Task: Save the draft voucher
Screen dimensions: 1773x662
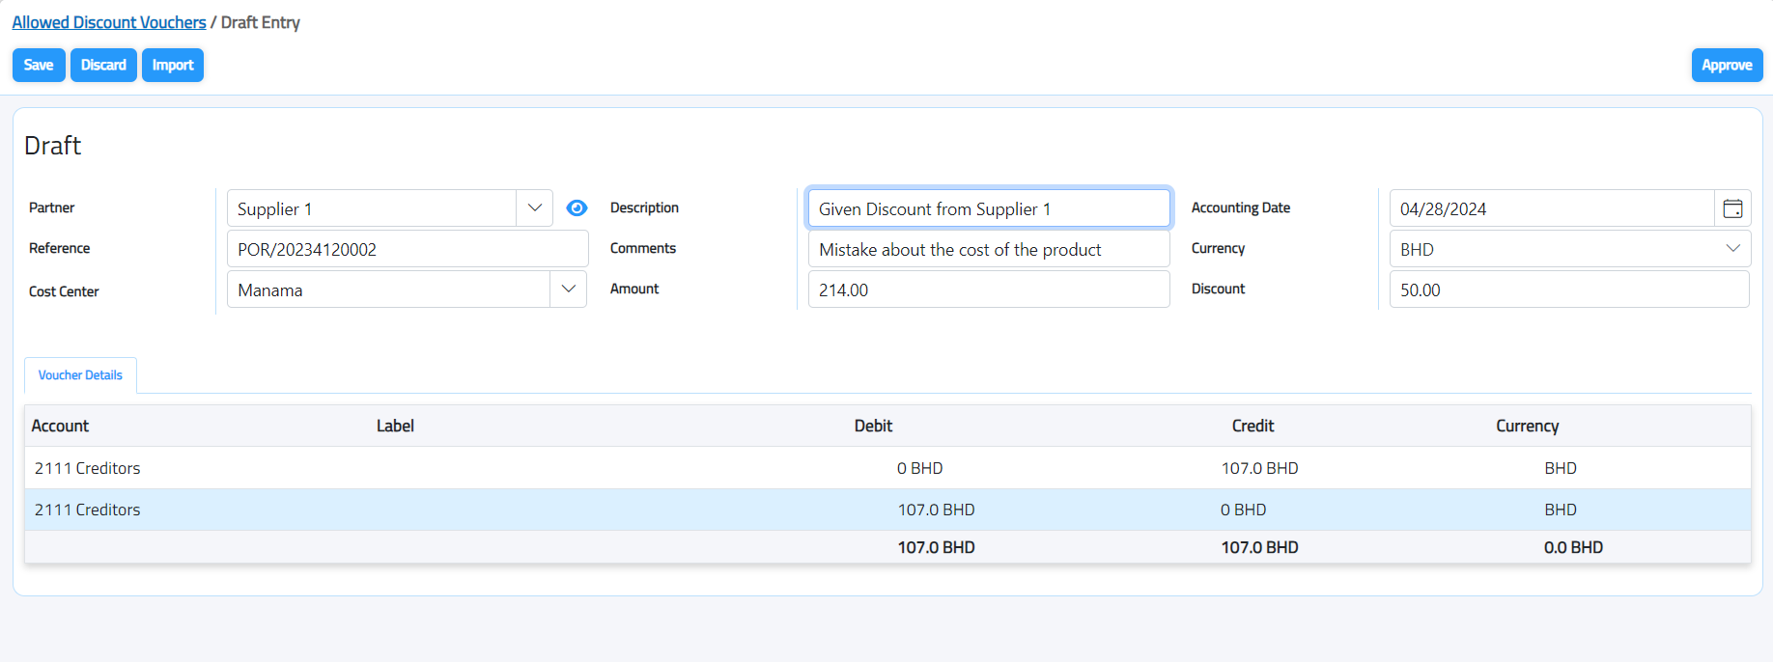Action: [x=39, y=66]
